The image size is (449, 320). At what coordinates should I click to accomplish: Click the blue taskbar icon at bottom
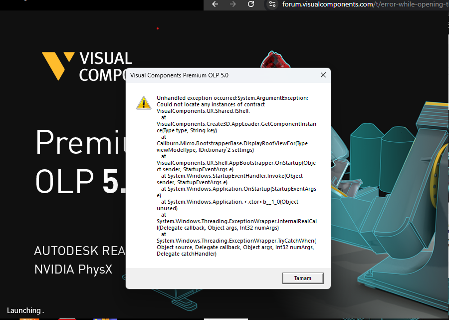pyautogui.click(x=105, y=318)
